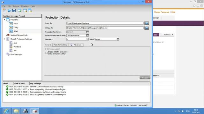Screen dimensions: 204x114
Task: Click the last toolbar icon, stacked windows with padlock
Action: 30,10
